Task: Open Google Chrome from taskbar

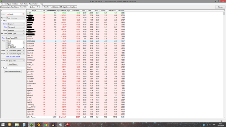Action: [46, 125]
